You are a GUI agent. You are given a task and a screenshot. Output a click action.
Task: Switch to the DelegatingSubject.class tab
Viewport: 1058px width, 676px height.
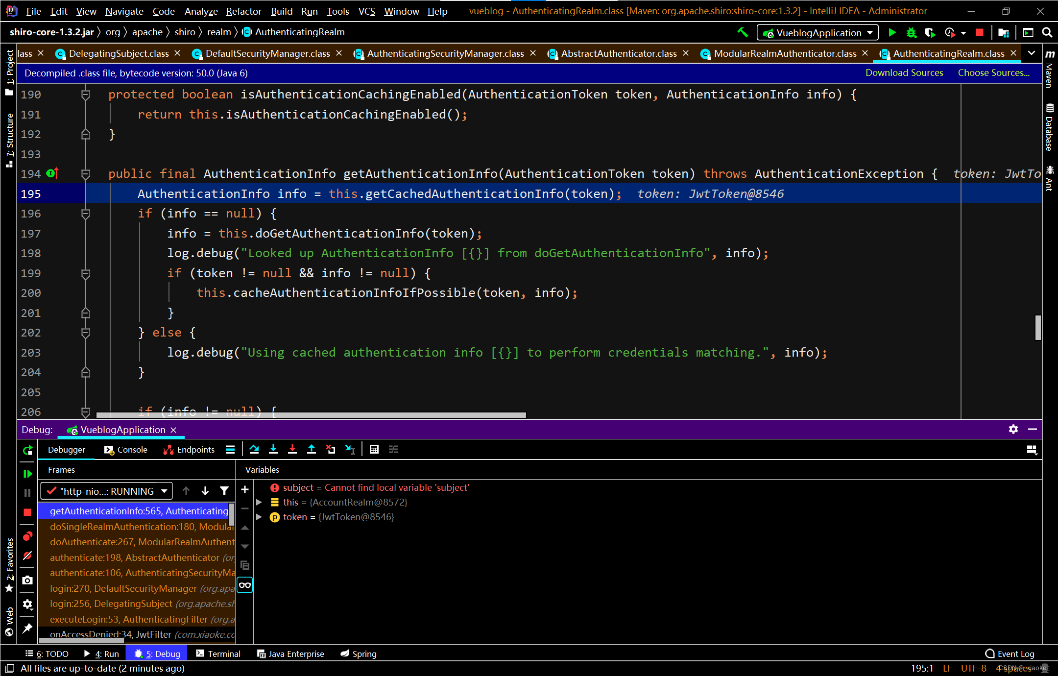[x=118, y=54]
